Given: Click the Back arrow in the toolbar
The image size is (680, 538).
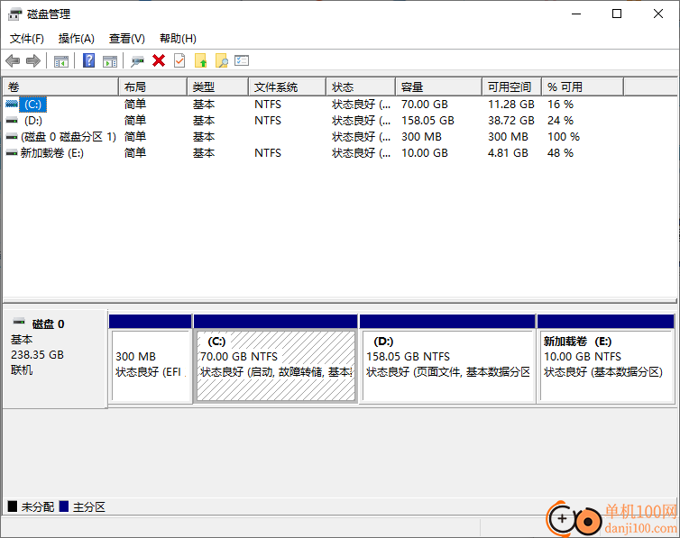Looking at the screenshot, I should point(13,61).
